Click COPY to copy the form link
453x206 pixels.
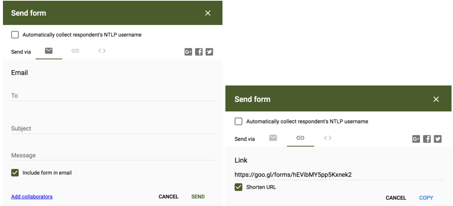pos(426,198)
